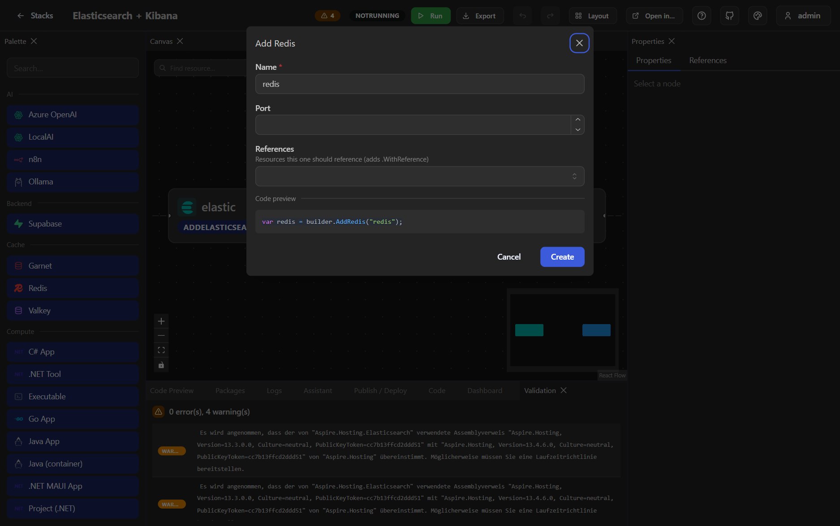This screenshot has width=840, height=526.
Task: Click the Port input field
Action: click(413, 125)
